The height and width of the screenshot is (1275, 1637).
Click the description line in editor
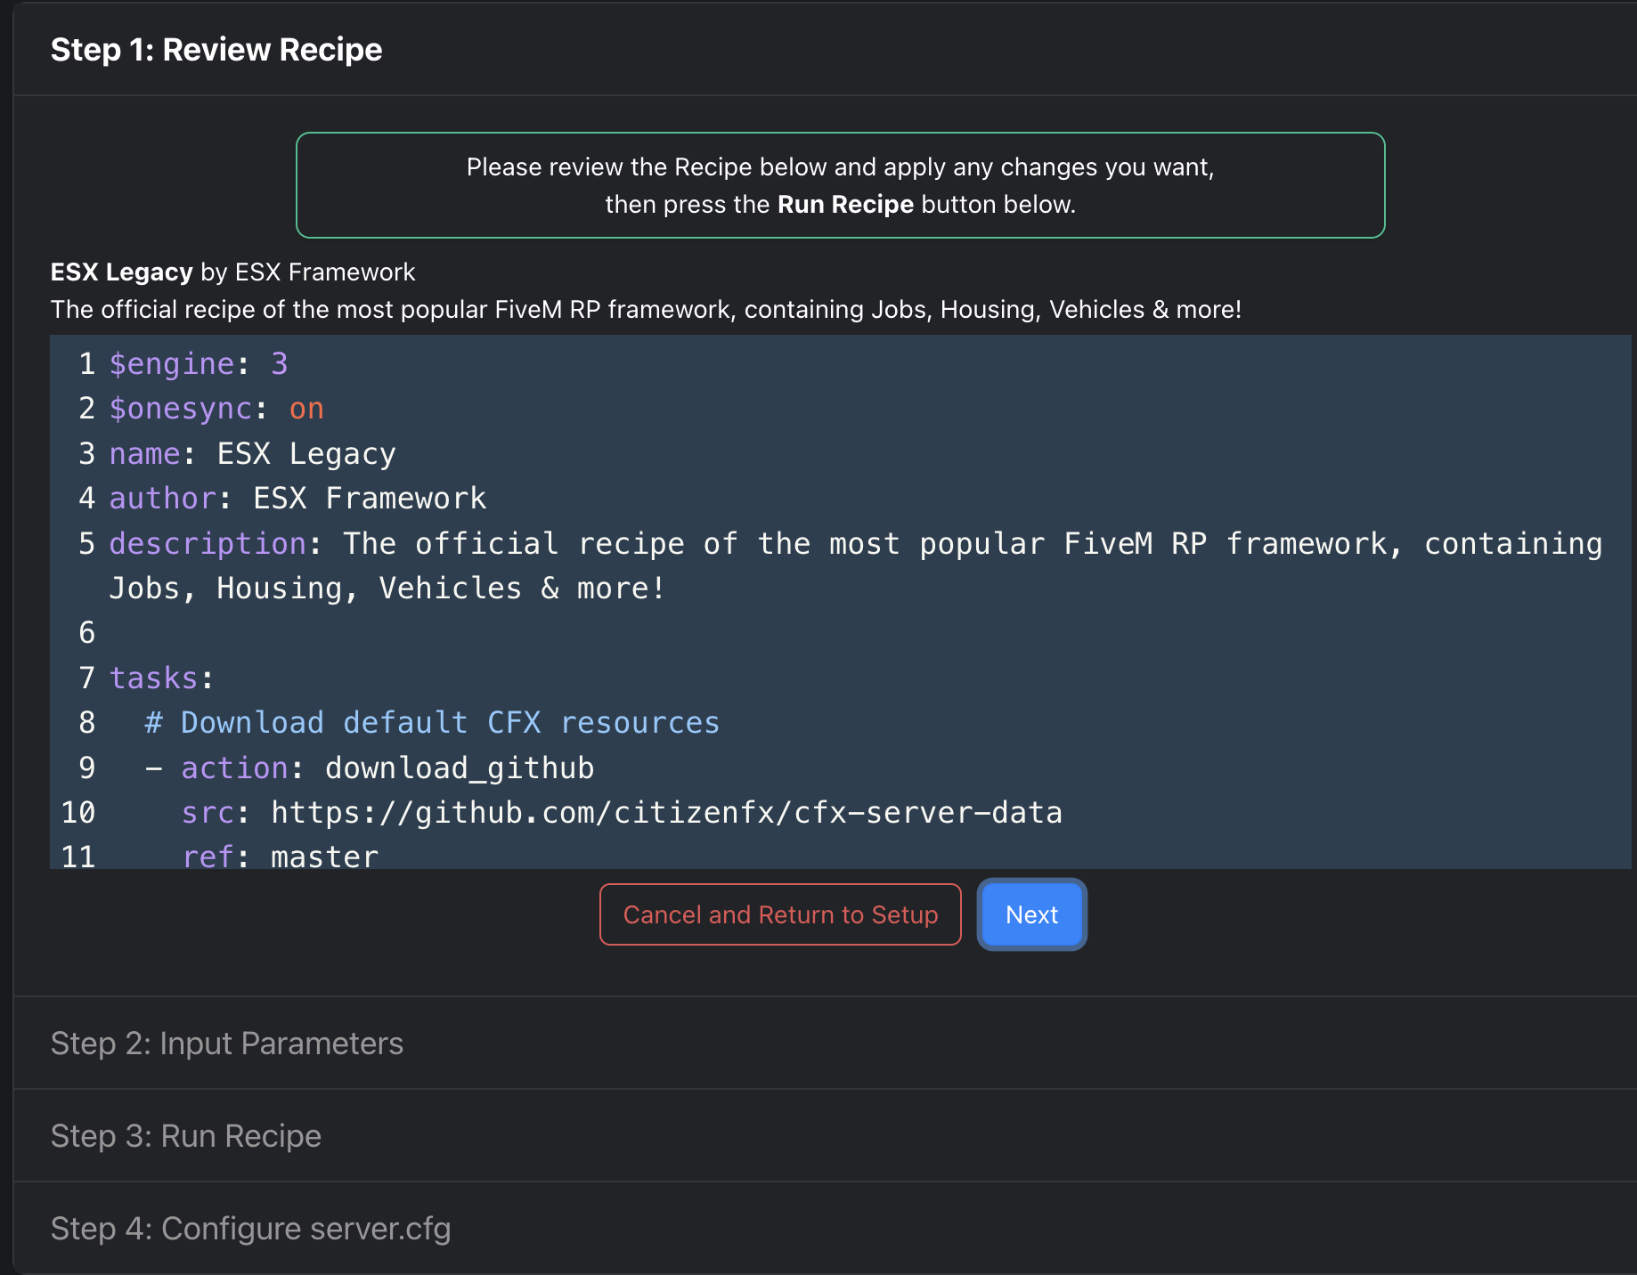855,543
